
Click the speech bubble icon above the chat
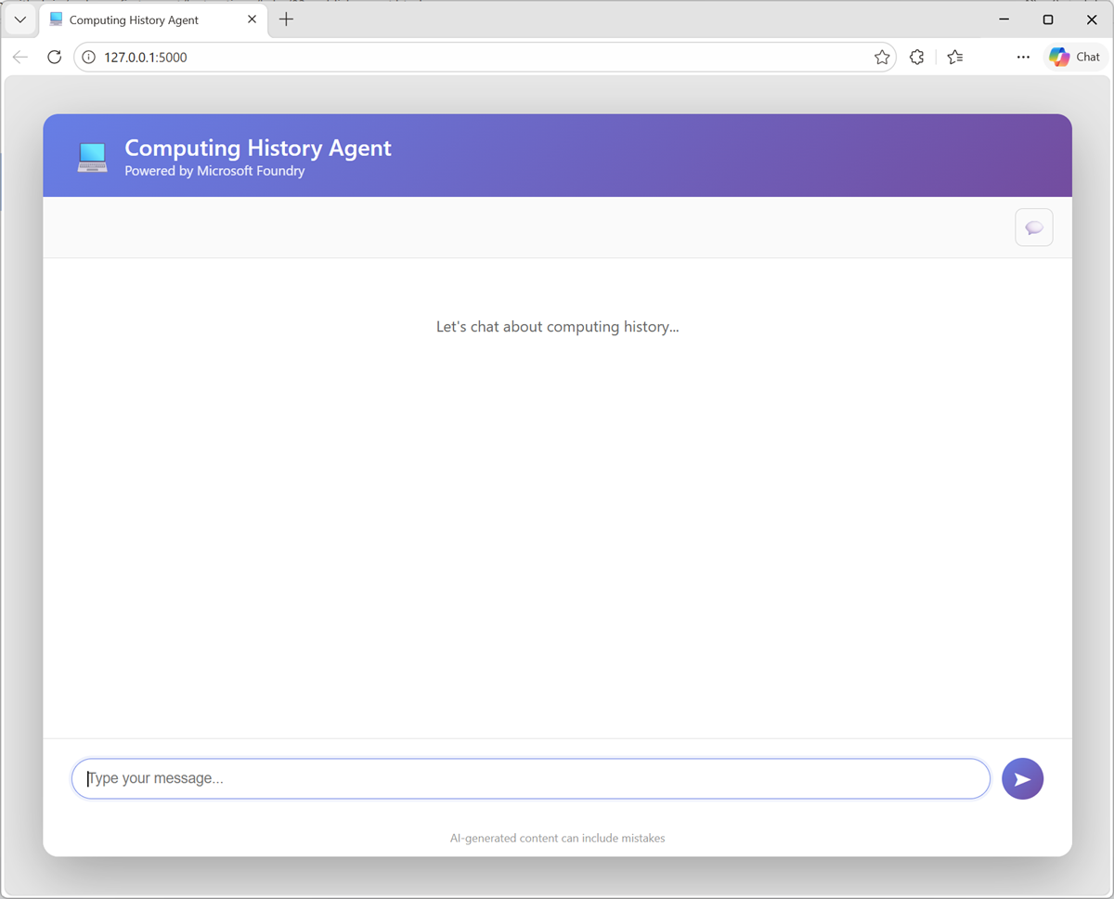pyautogui.click(x=1033, y=227)
